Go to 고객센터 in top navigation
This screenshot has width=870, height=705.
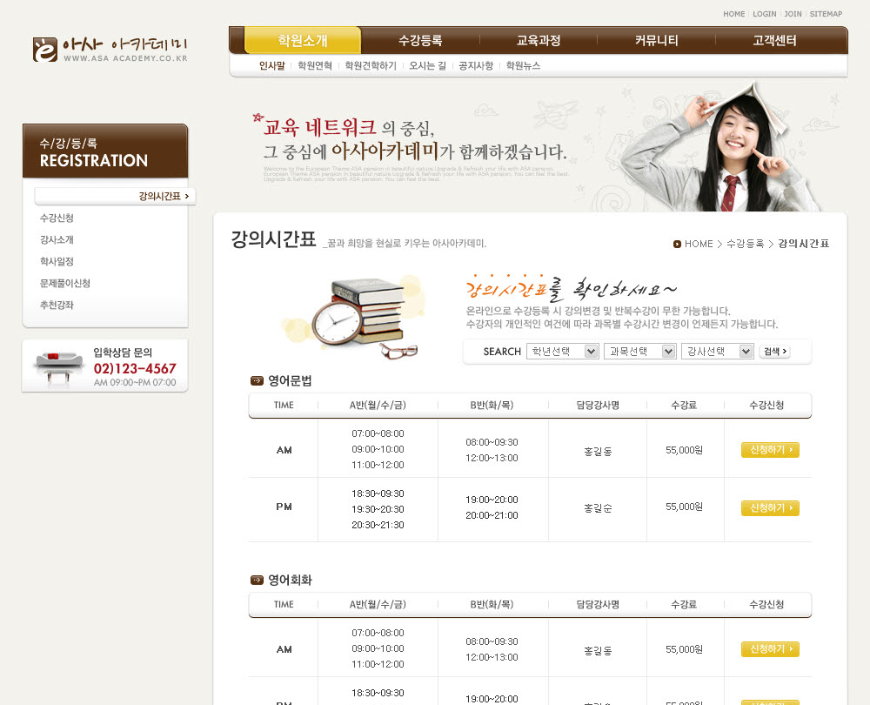tap(774, 41)
